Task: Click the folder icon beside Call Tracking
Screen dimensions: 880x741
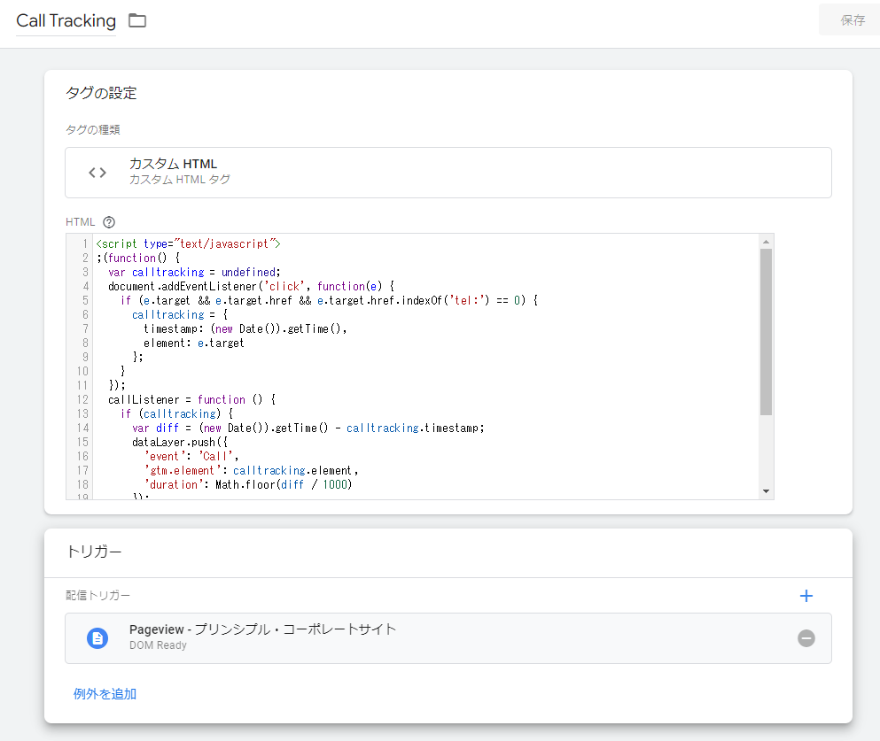Action: click(x=137, y=20)
